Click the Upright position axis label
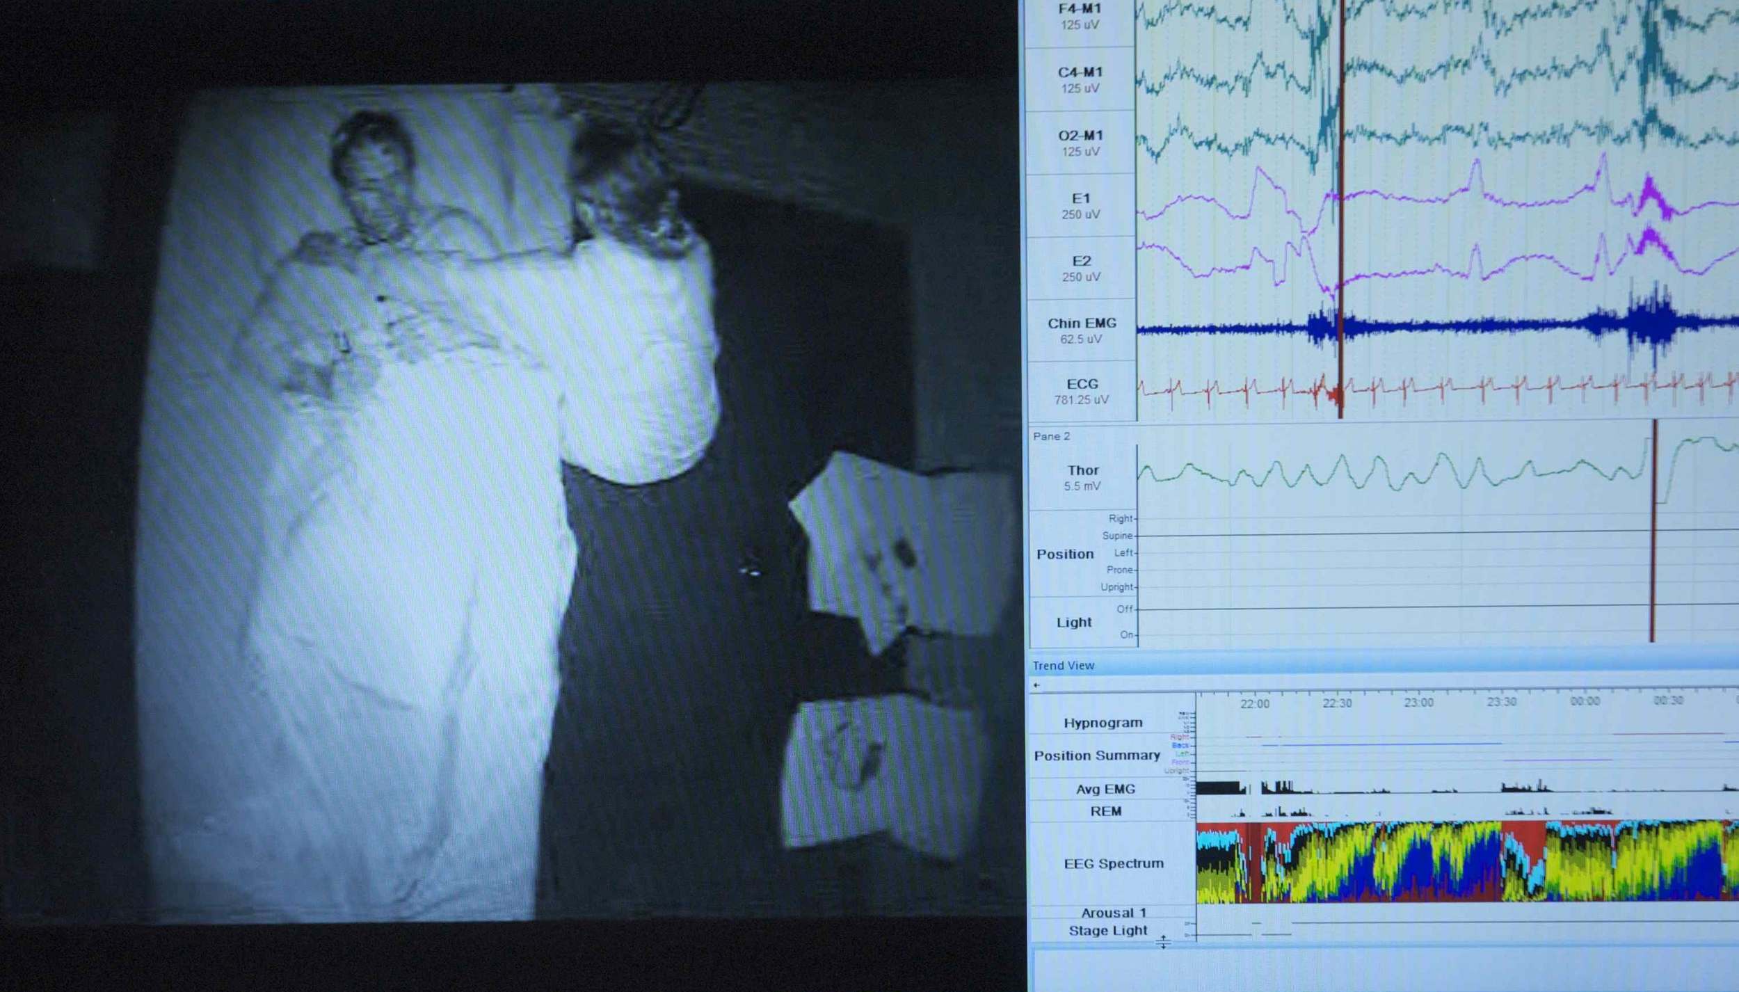 [1117, 587]
